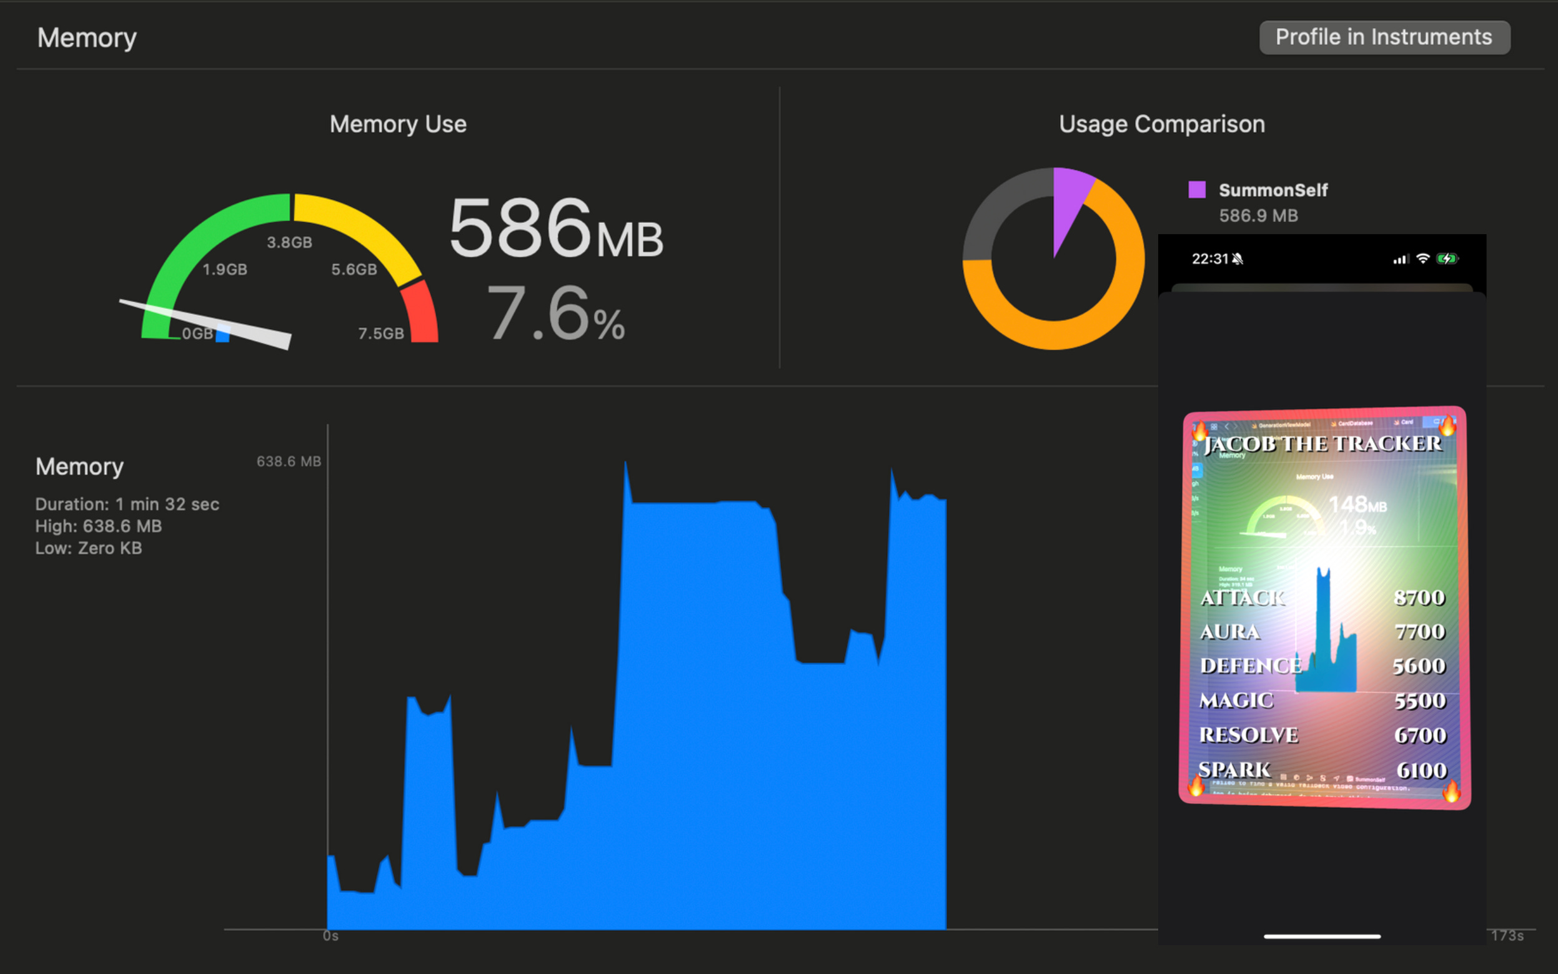Click the purple SummonSelf legend swatch
The image size is (1558, 974).
click(x=1196, y=189)
